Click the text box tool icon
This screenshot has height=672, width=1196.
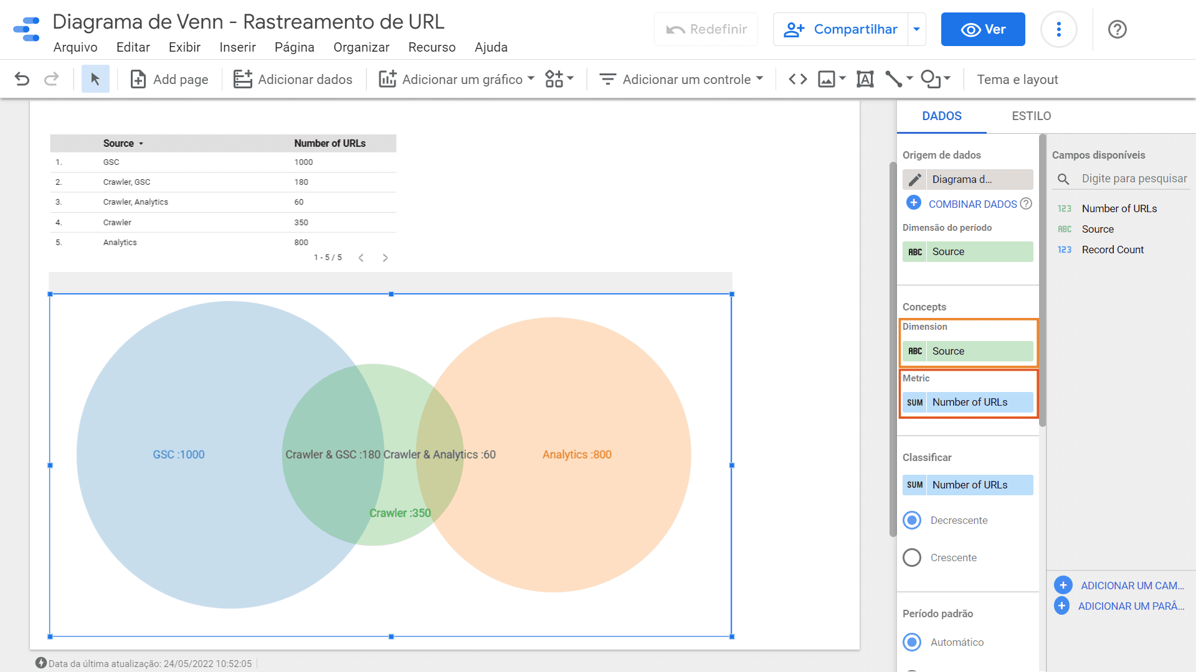pos(865,79)
